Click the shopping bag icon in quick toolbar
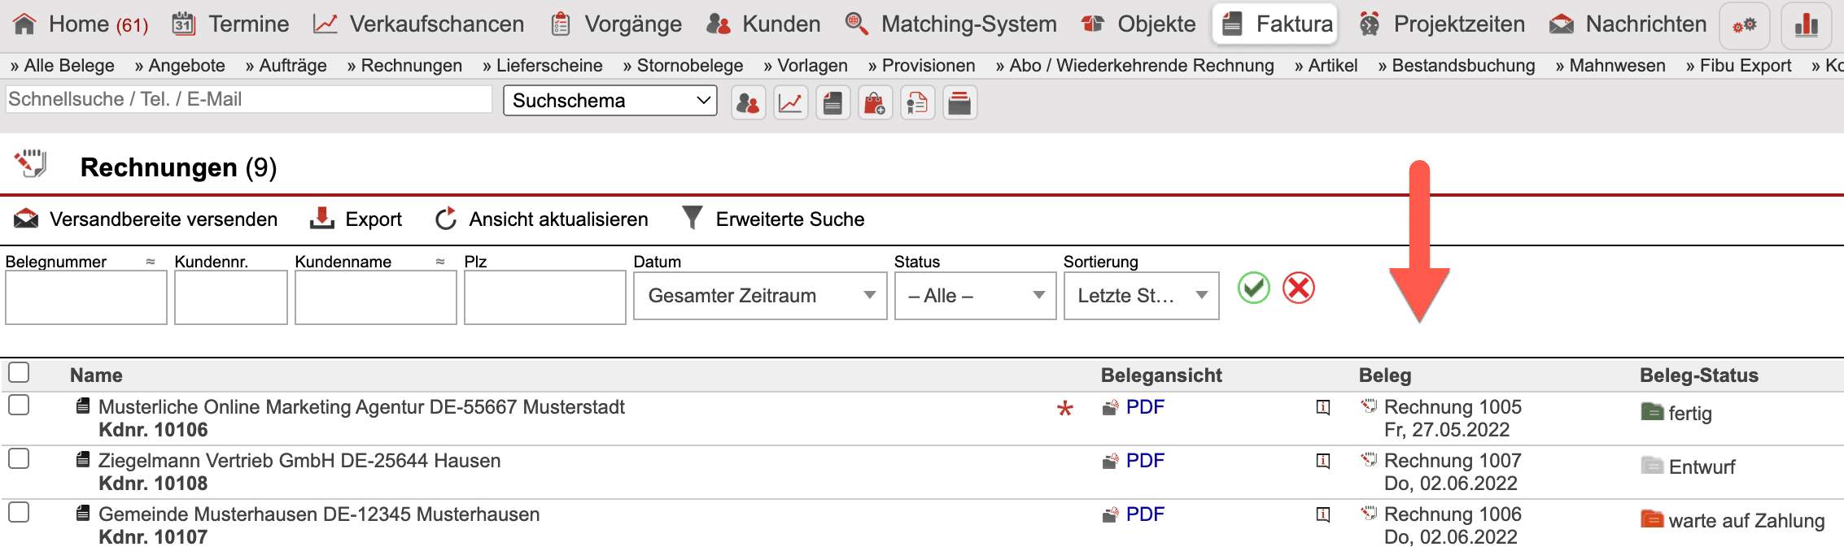 click(875, 103)
